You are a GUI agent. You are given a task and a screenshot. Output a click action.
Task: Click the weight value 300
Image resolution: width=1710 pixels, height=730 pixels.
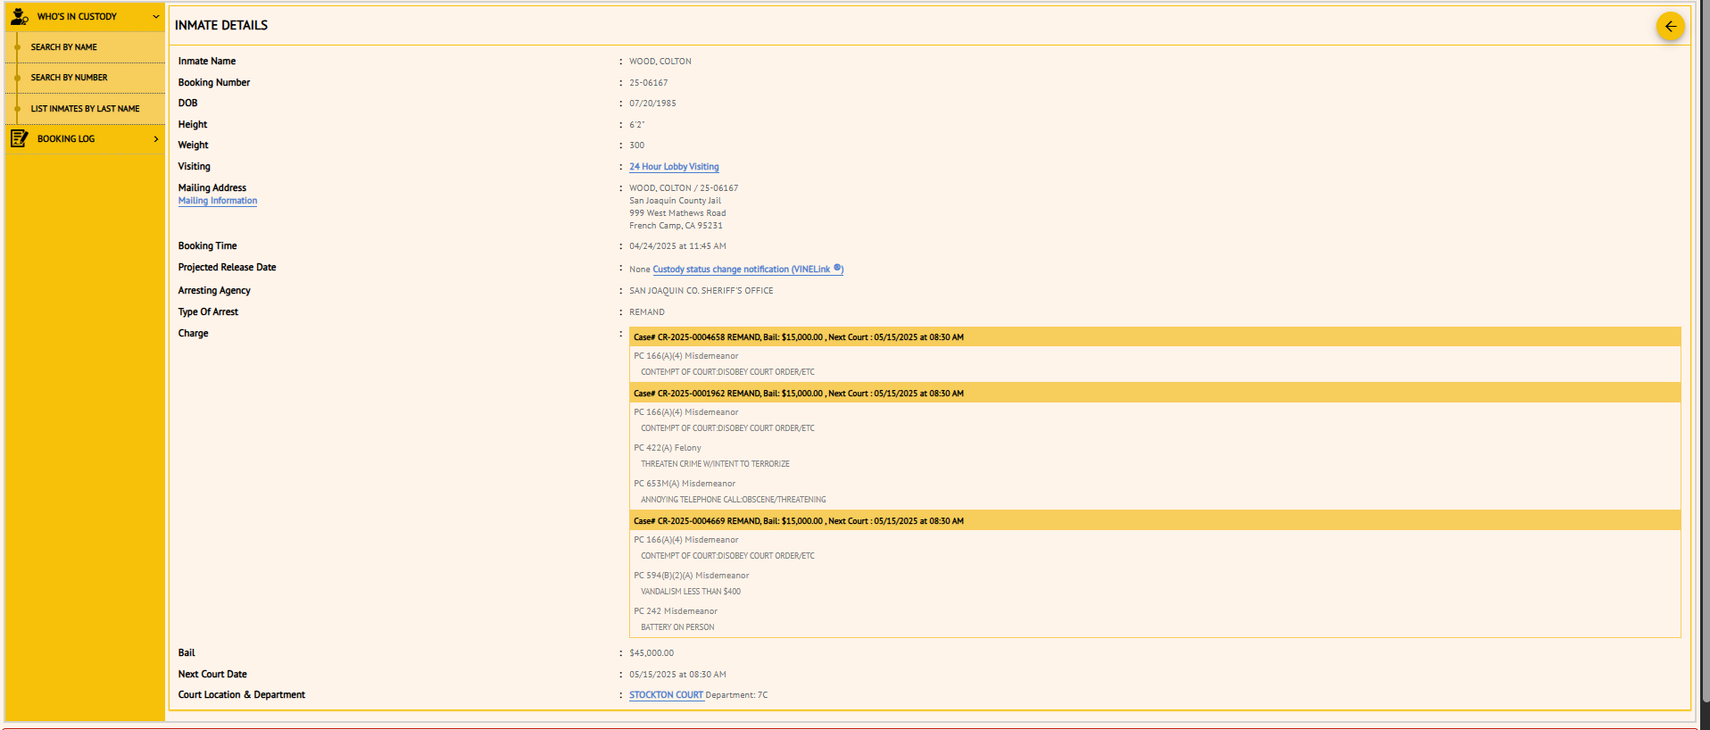point(636,145)
